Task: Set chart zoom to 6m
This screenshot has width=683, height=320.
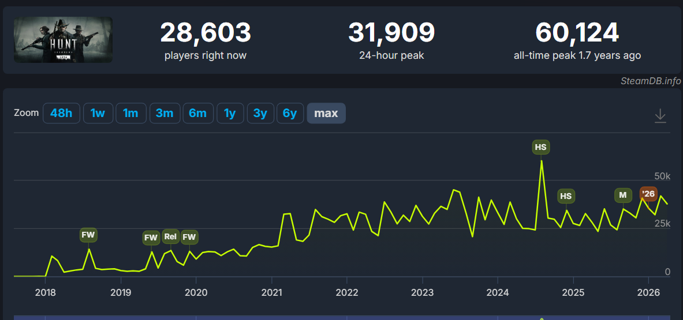Action: point(198,114)
